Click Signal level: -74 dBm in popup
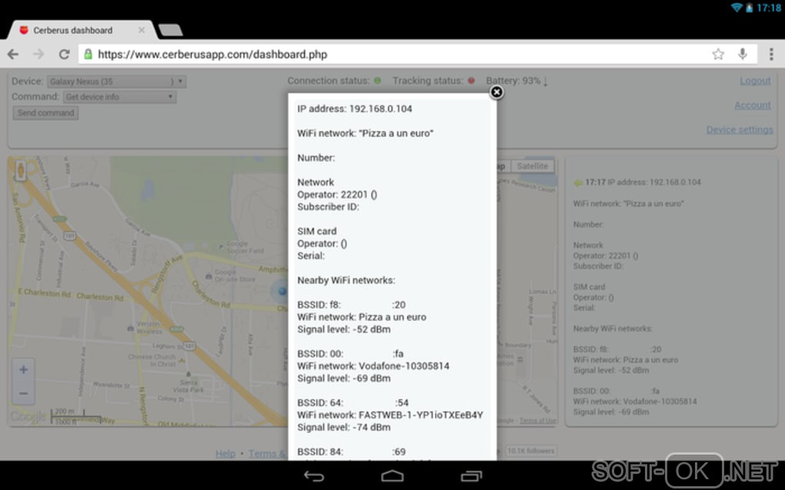The width and height of the screenshot is (785, 490). pos(343,428)
